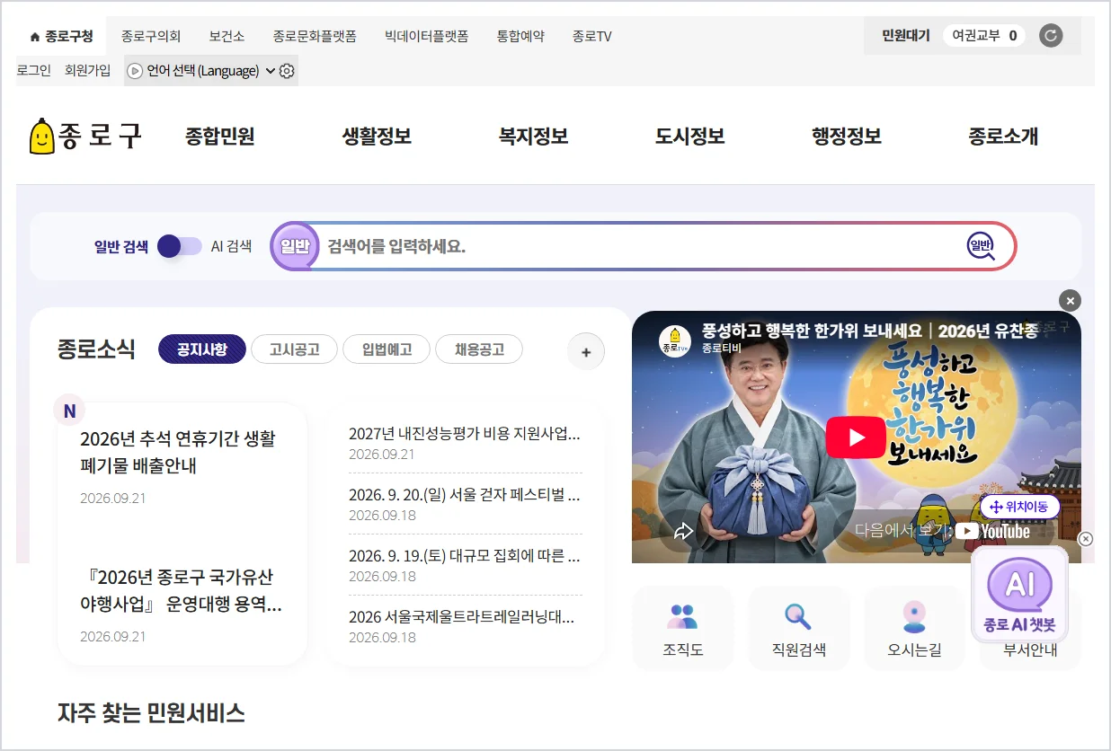
Task: Expand more 종로소식 with the plus button
Action: [x=586, y=352]
